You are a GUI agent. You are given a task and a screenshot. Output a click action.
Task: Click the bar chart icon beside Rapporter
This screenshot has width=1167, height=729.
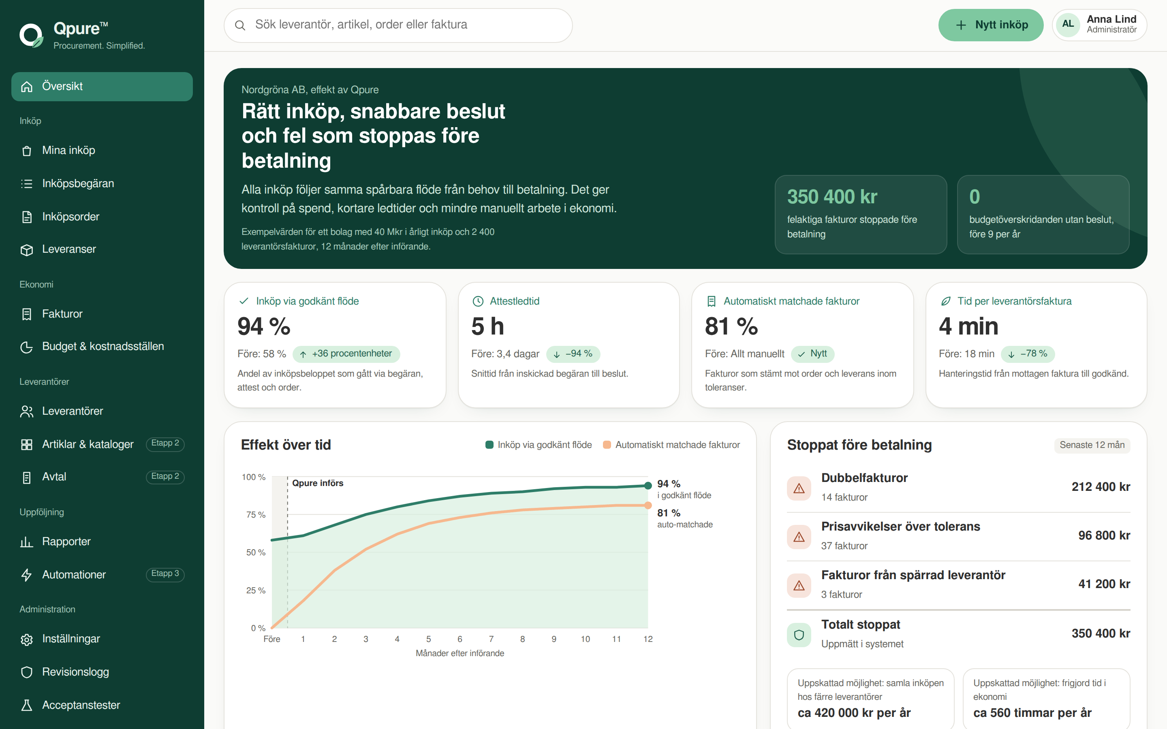tap(27, 541)
